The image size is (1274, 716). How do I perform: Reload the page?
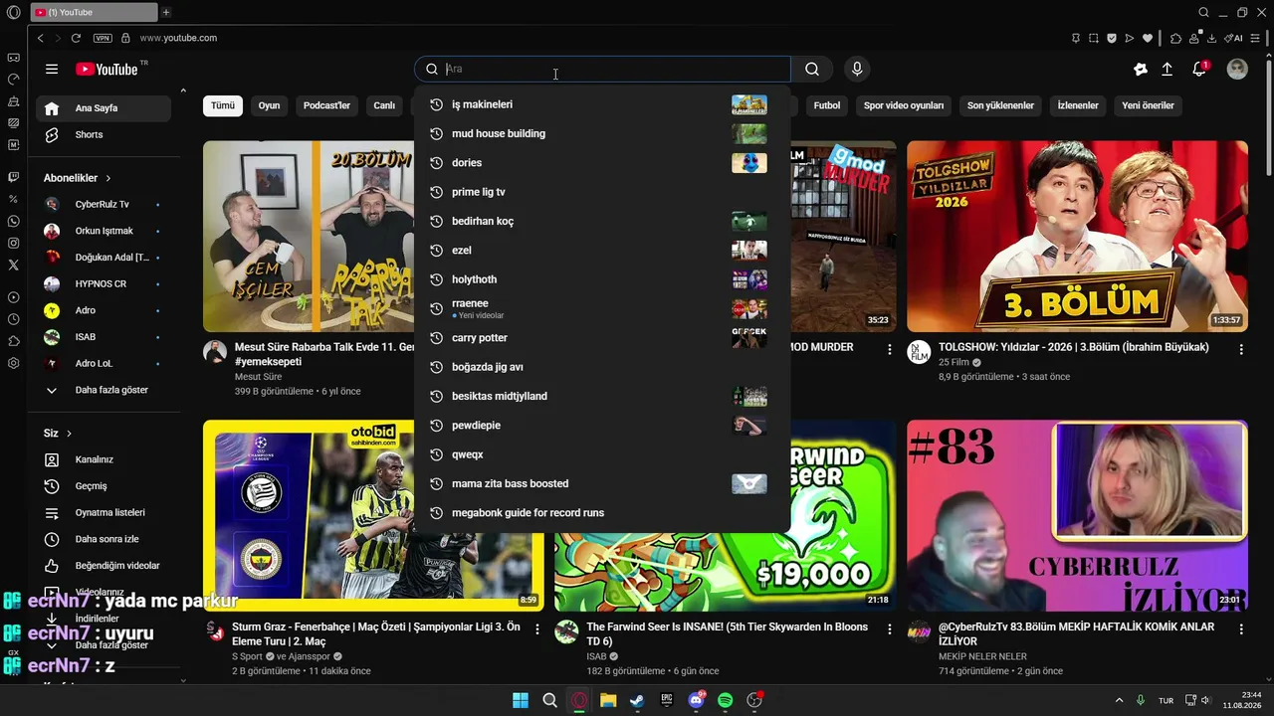click(76, 38)
